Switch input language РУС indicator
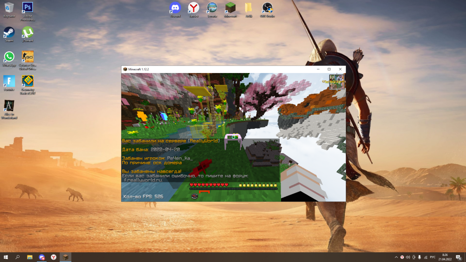 (433, 257)
